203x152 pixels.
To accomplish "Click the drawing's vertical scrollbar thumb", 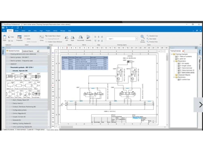I will 167,58.
